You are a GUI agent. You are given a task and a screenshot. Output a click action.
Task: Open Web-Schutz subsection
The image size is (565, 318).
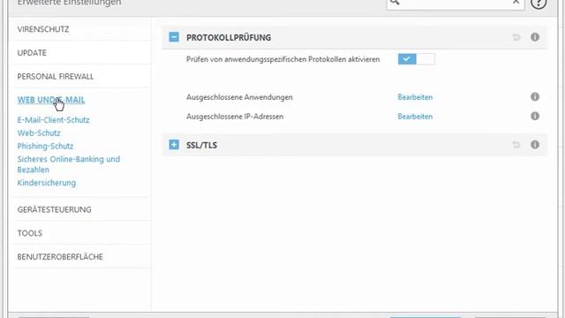click(x=39, y=133)
